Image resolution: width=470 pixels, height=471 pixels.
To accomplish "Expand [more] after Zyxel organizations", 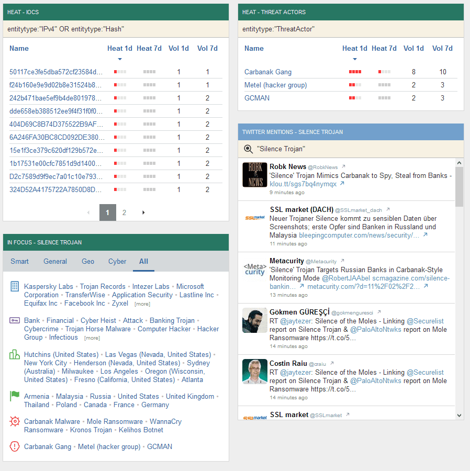I will pyautogui.click(x=142, y=304).
